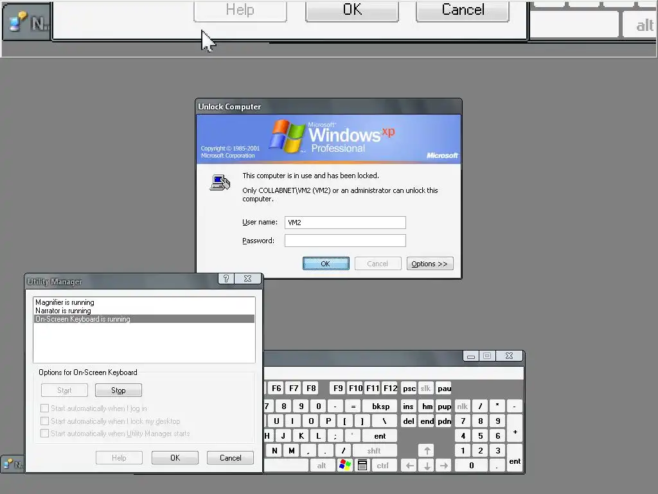Click the Narrator taskbar button at bottom left

click(13, 464)
